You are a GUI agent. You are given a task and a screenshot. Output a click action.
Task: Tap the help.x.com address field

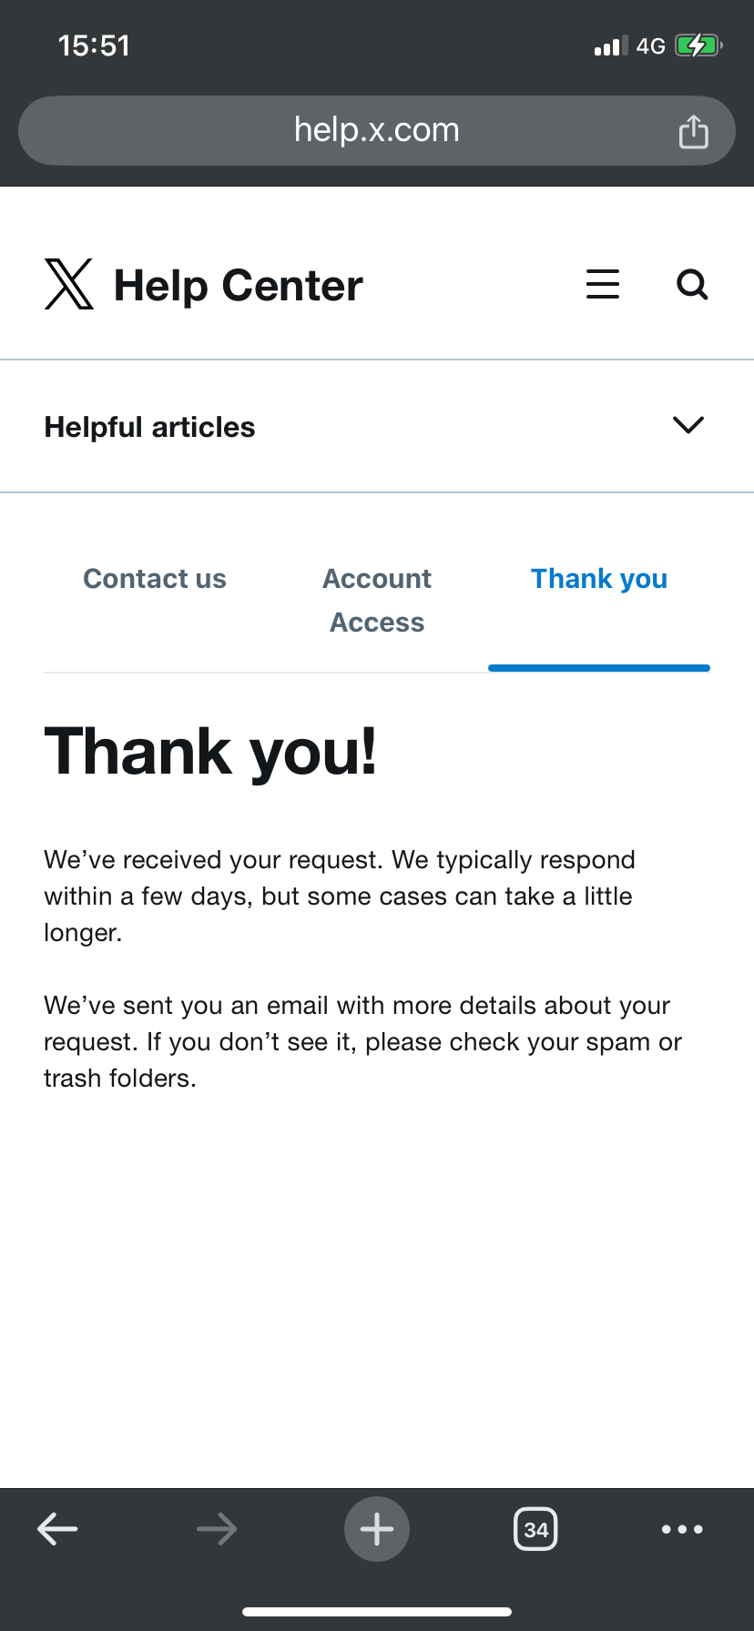377,130
